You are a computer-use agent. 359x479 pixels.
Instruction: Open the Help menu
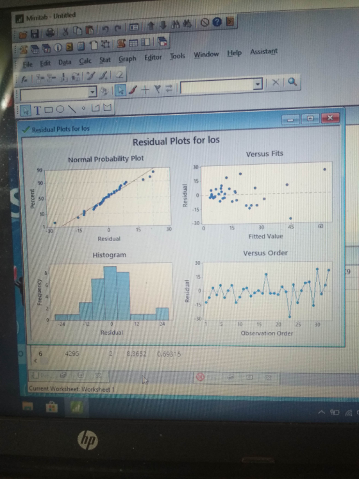235,53
